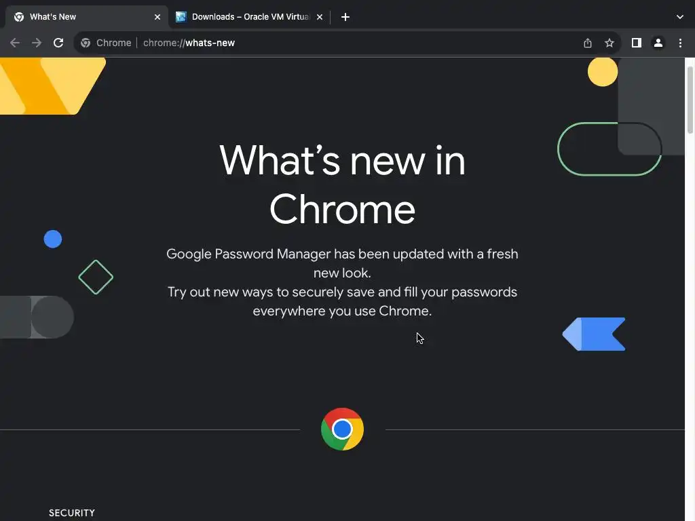The height and width of the screenshot is (521, 695).
Task: Click the Chrome site info chip
Action: (106, 43)
